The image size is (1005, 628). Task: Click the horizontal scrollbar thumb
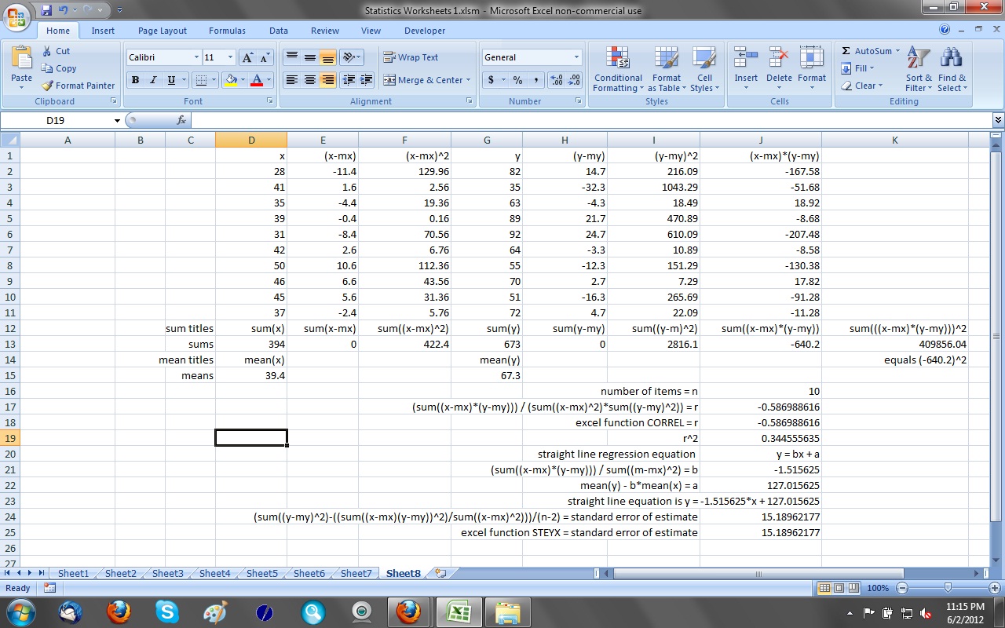(x=758, y=573)
